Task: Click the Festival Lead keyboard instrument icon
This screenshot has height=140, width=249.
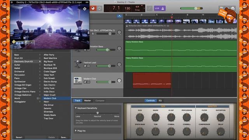Action: (x=78, y=64)
